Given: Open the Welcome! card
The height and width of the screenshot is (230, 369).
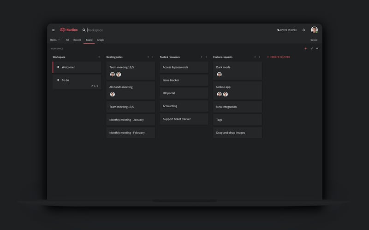Looking at the screenshot, I should coord(77,67).
